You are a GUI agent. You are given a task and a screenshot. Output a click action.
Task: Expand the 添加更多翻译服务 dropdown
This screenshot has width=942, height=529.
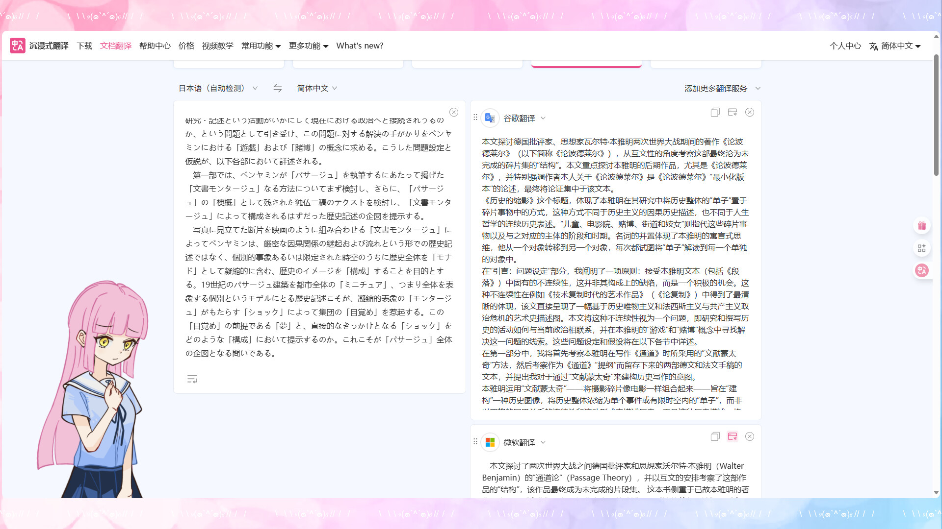tap(721, 89)
